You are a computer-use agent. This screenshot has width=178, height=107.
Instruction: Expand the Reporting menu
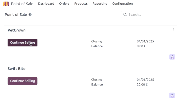[x=100, y=4]
